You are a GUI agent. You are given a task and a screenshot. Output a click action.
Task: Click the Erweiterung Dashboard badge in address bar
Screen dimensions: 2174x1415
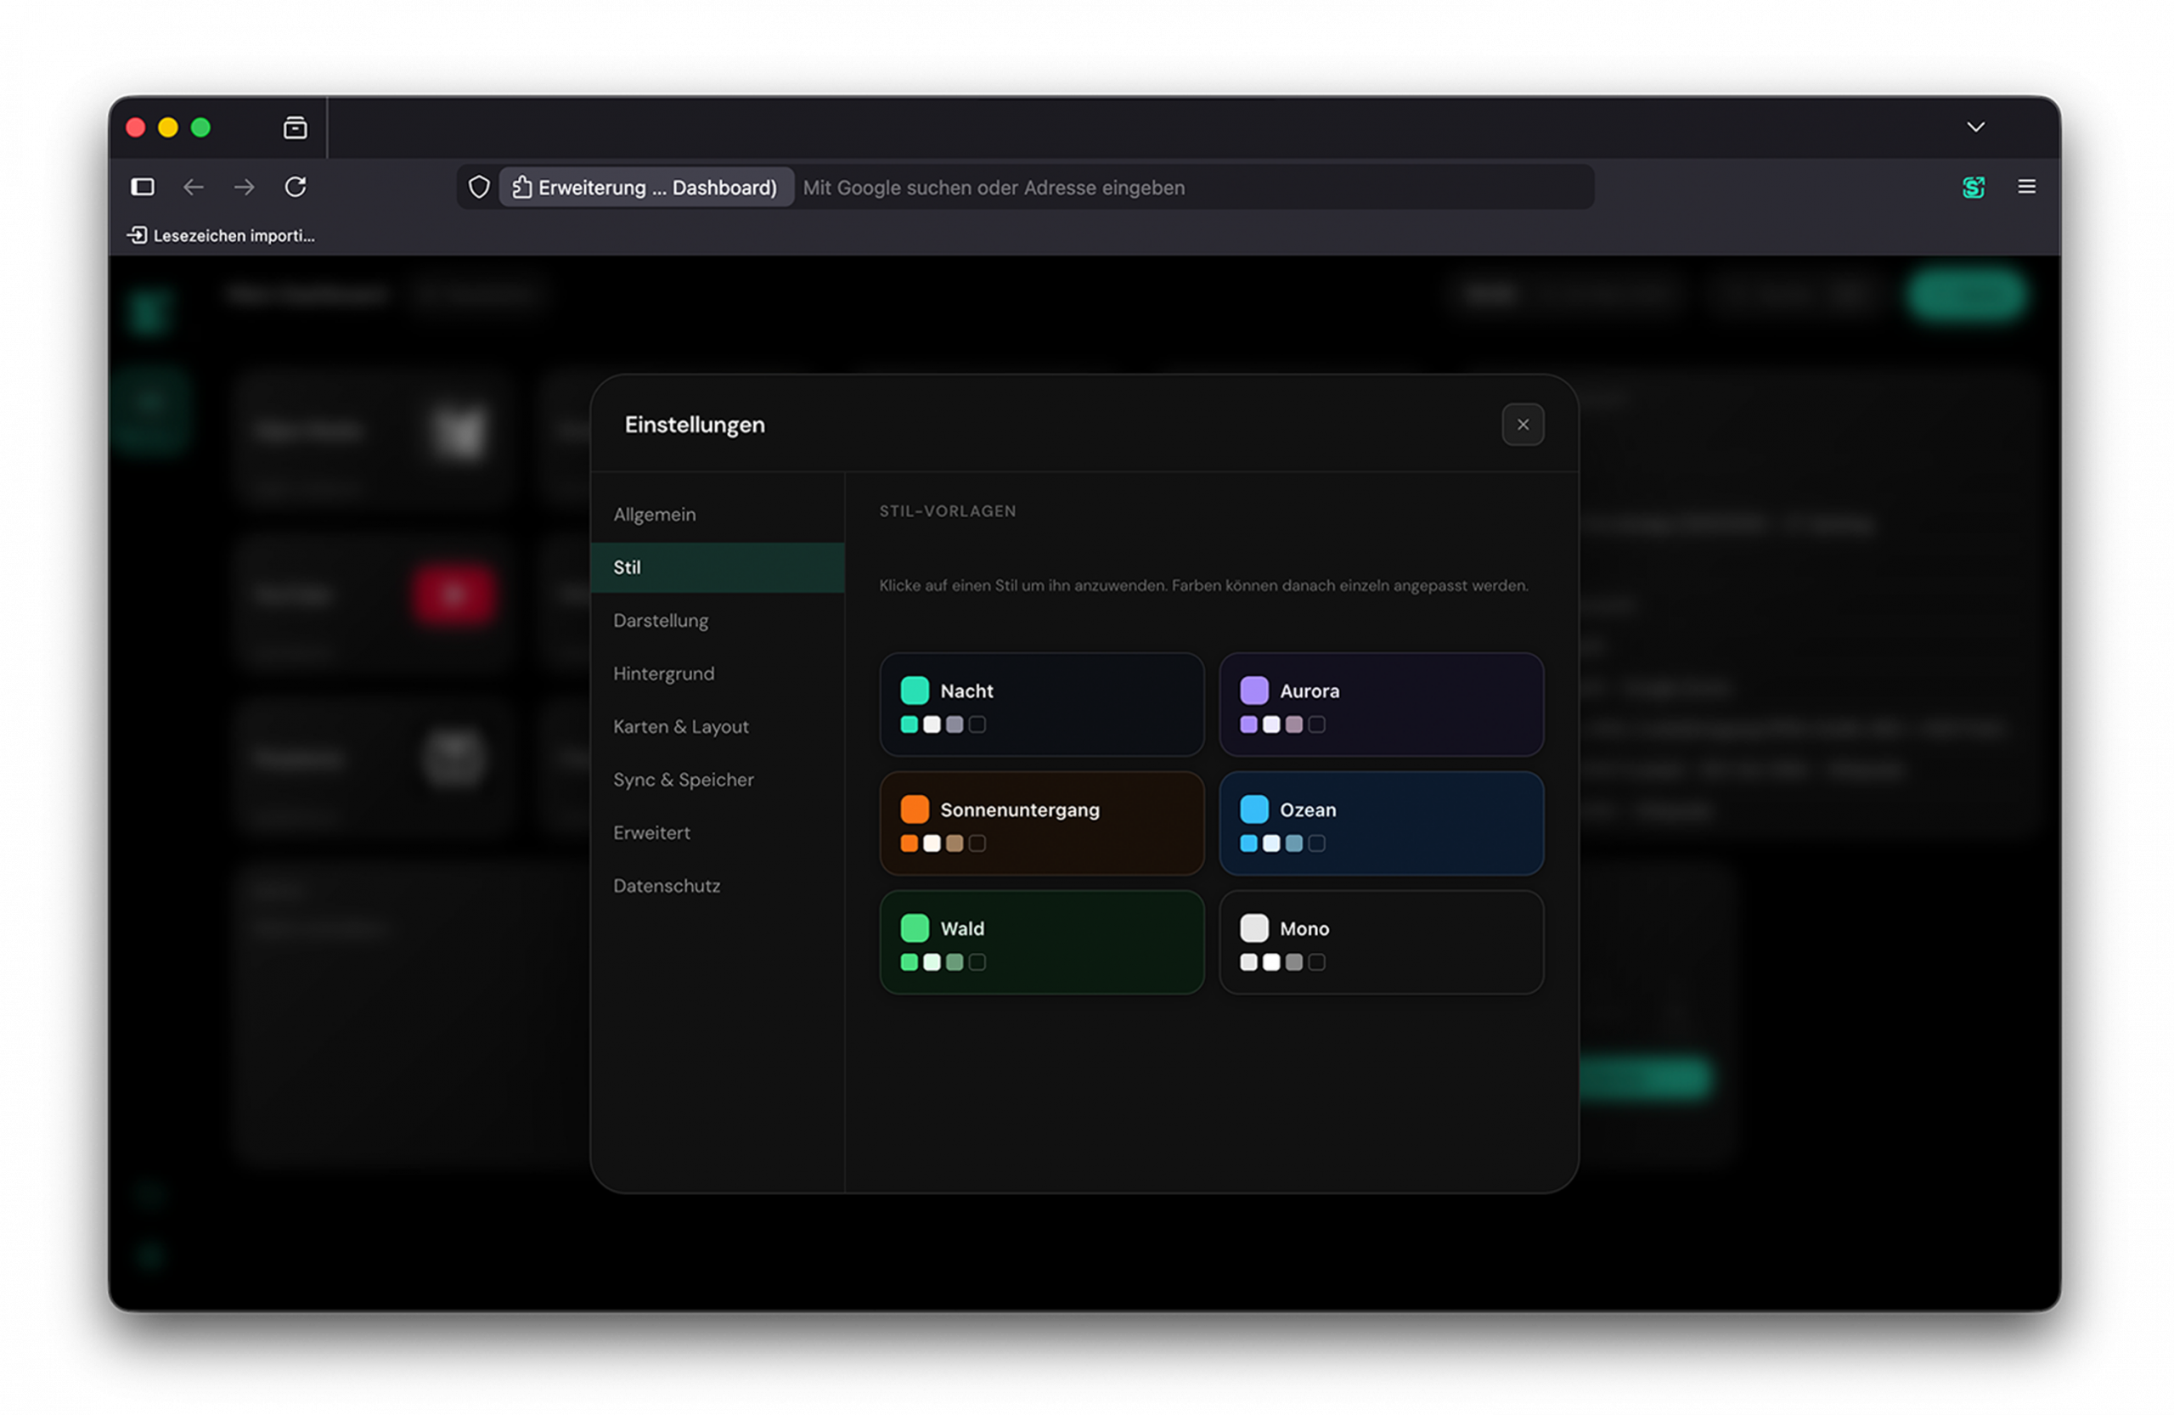pos(645,186)
